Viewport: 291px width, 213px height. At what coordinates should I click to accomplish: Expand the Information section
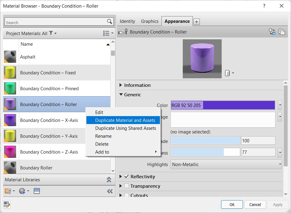pos(121,85)
